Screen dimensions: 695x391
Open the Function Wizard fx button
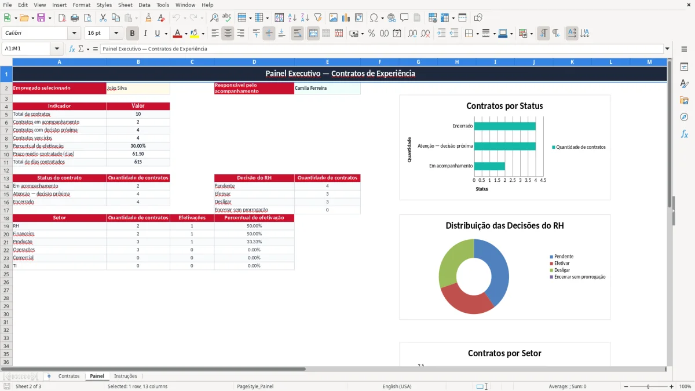click(72, 49)
